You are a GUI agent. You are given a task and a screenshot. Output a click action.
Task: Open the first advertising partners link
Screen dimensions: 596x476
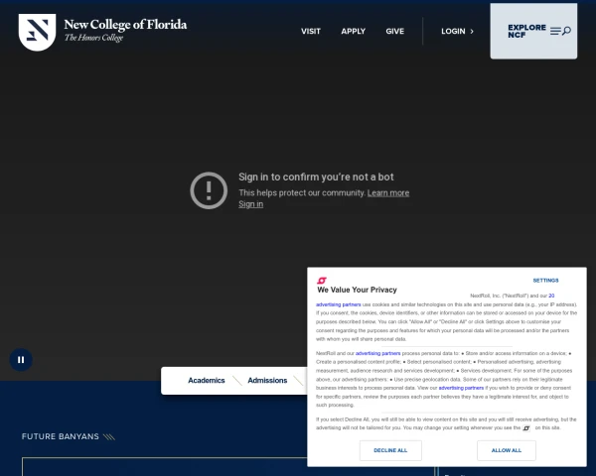(x=339, y=304)
